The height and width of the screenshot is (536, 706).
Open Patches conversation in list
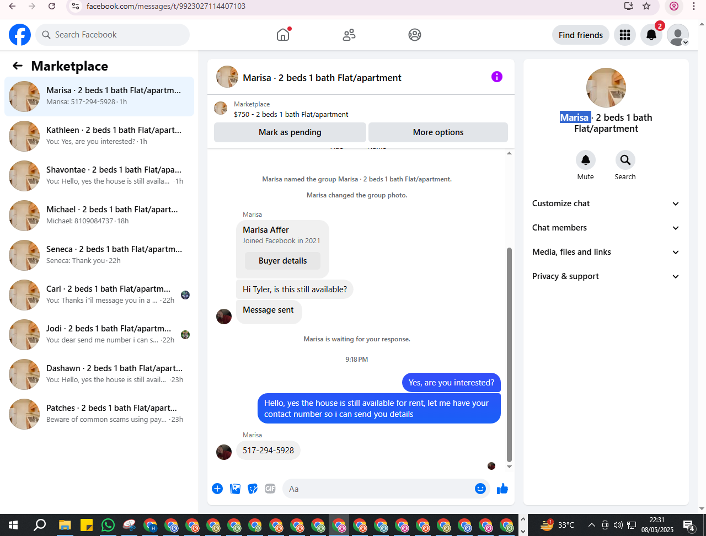[99, 414]
